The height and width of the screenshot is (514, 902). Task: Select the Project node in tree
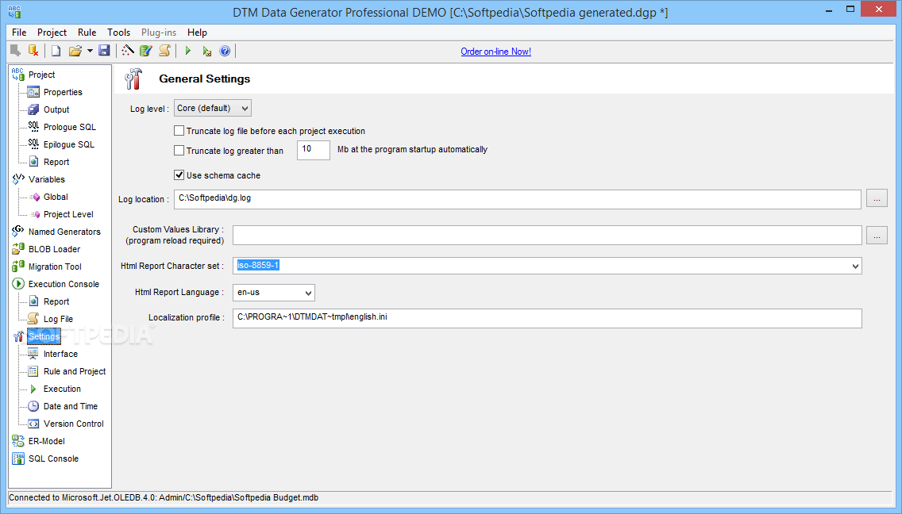(x=41, y=75)
